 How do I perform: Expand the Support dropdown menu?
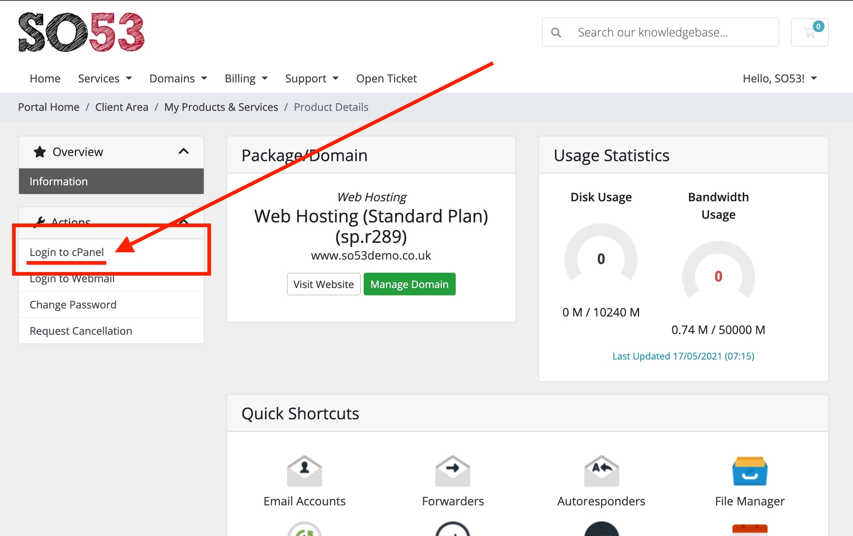[x=312, y=78]
